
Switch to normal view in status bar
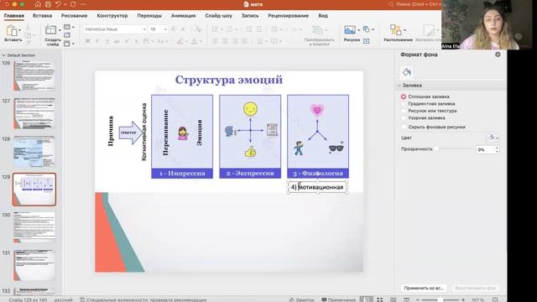tap(367, 299)
